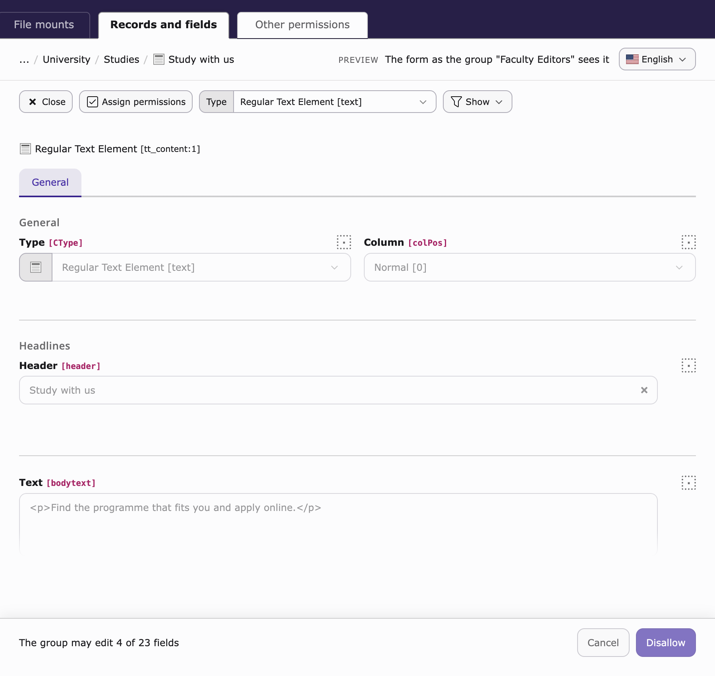Click the page icon in Study with us breadcrumb

(159, 60)
